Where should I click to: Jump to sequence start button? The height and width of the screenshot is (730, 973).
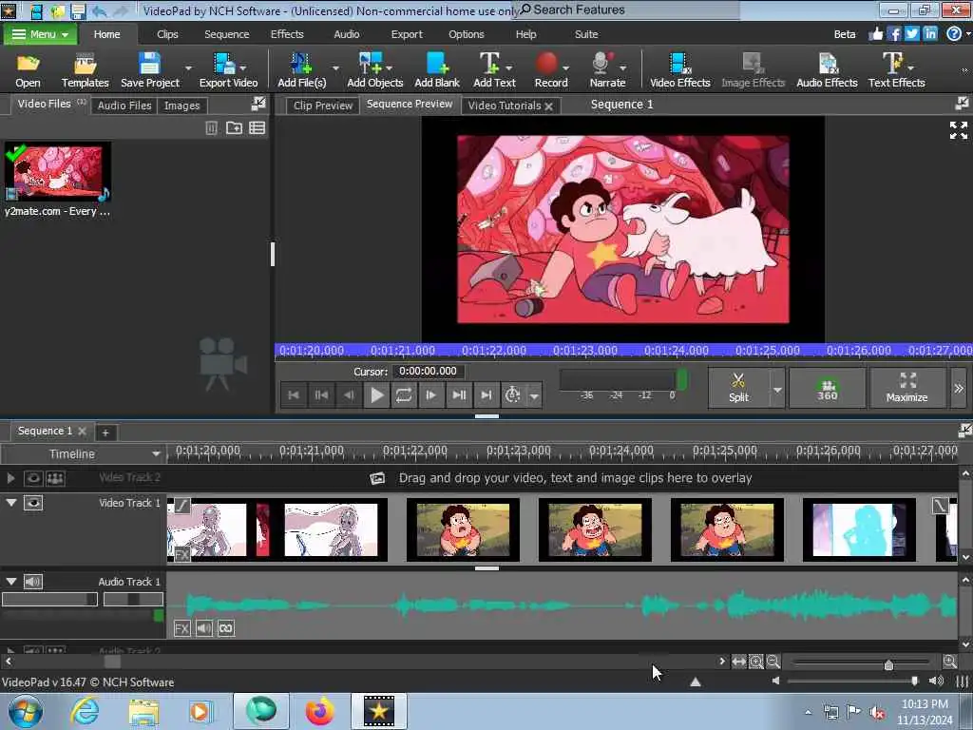click(x=295, y=394)
